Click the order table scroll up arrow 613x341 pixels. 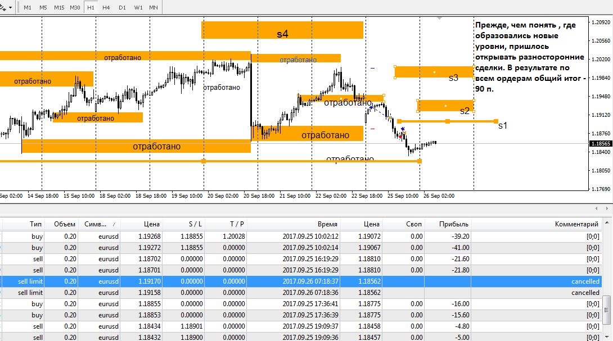click(607, 223)
